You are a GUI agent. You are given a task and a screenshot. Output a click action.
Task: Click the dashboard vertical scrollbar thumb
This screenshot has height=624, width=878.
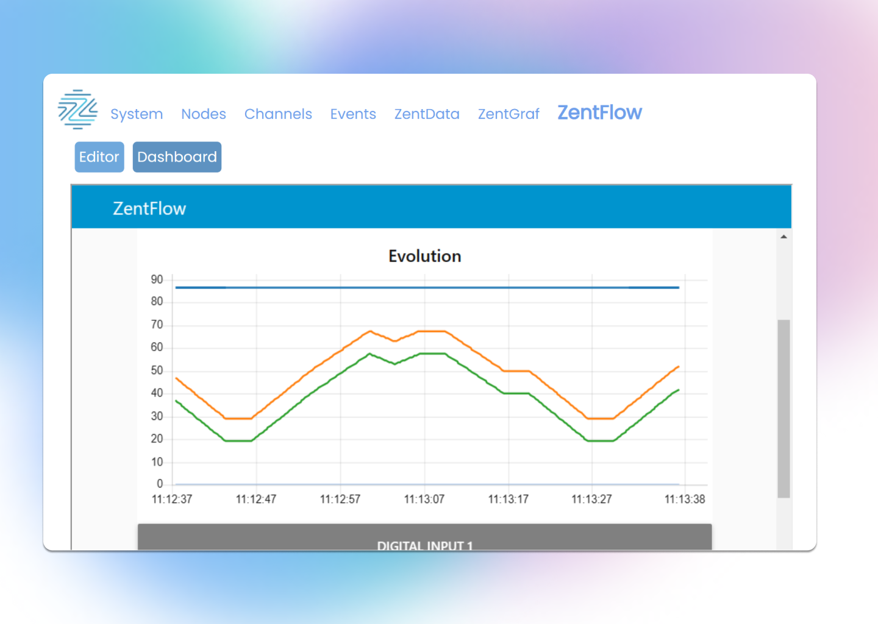point(783,408)
